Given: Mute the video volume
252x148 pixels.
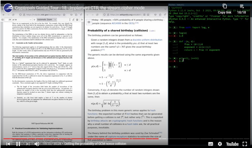Looking at the screenshot, I should [37, 144].
